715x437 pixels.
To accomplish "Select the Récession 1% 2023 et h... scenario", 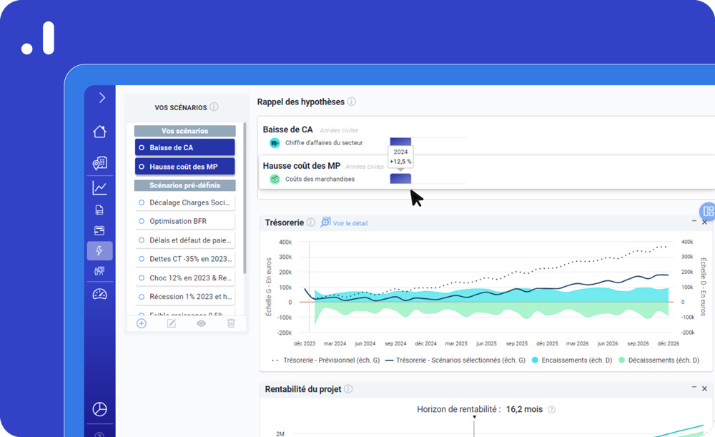I will pos(184,297).
